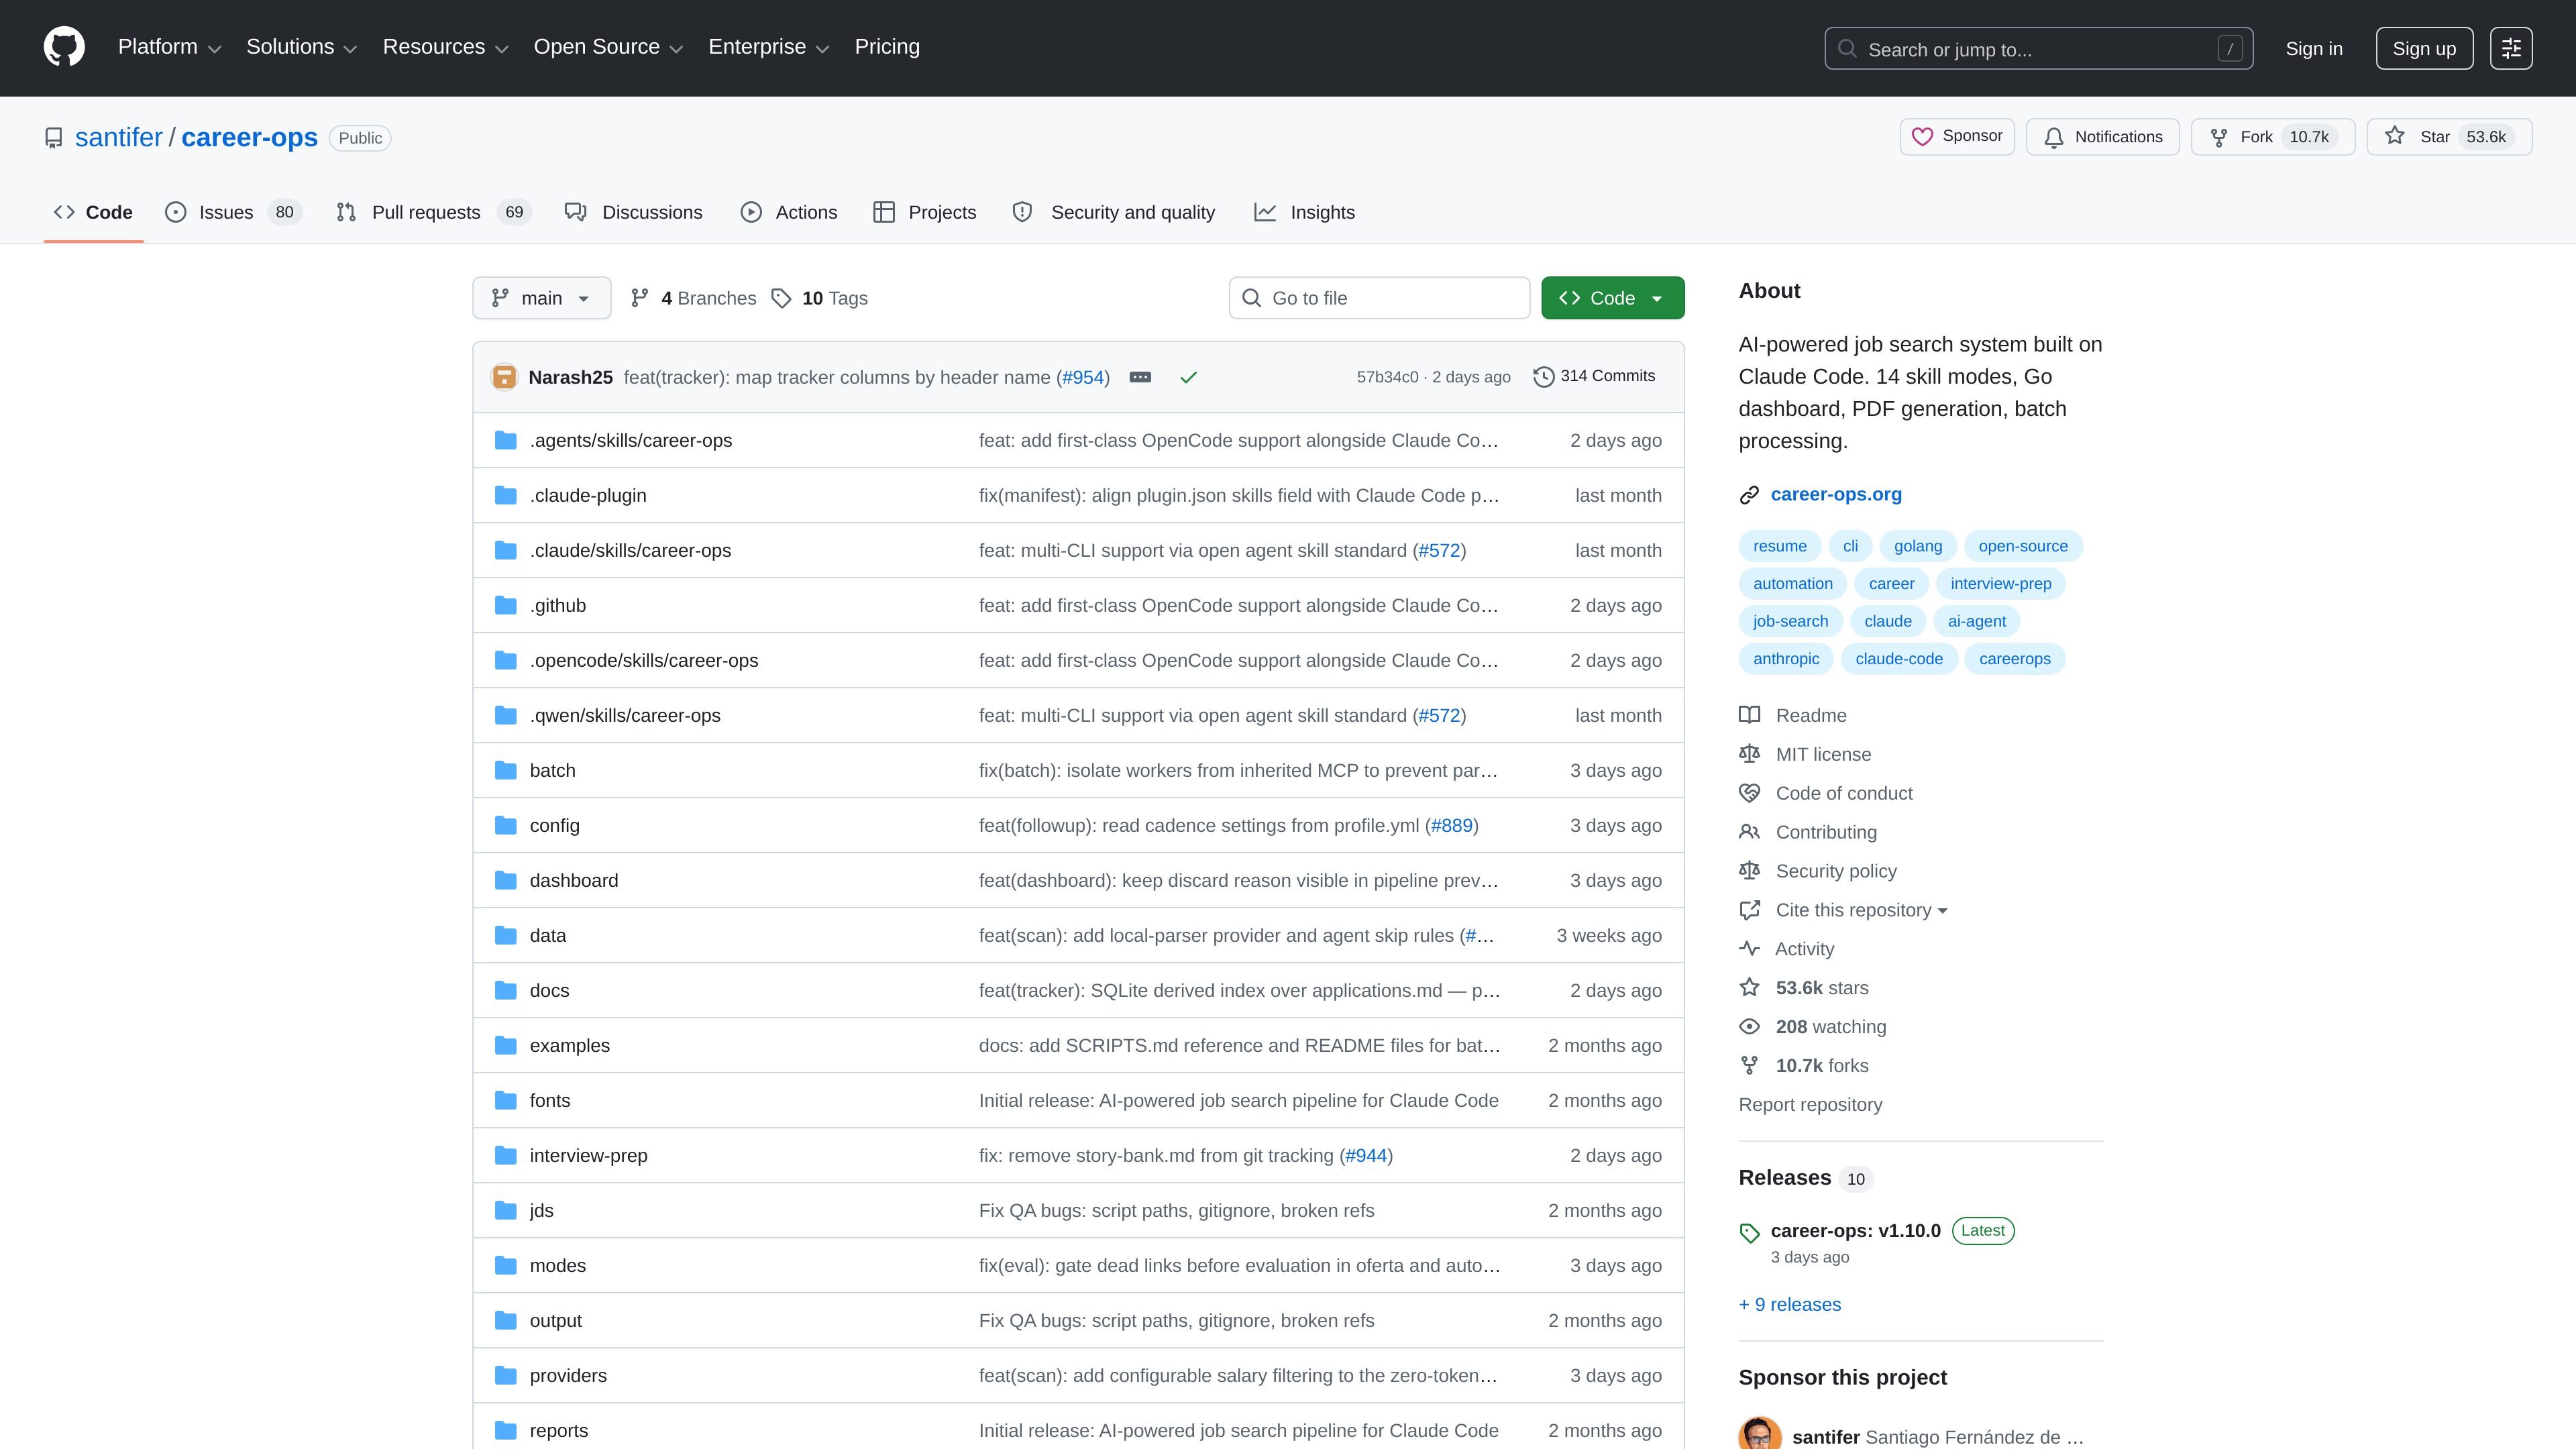Click the tag icon beside release v1.10.0
Viewport: 2576px width, 1449px height.
tap(1749, 1233)
